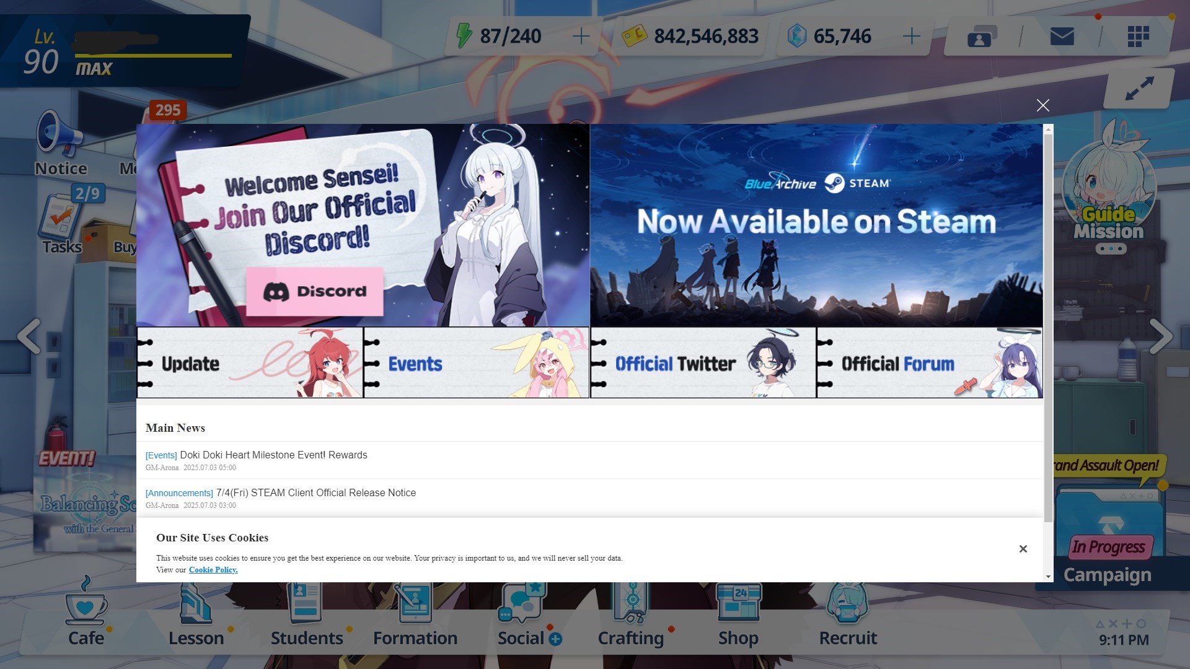Open Doki Doki Heart Milestone Event news
The image size is (1190, 669).
[x=273, y=455]
